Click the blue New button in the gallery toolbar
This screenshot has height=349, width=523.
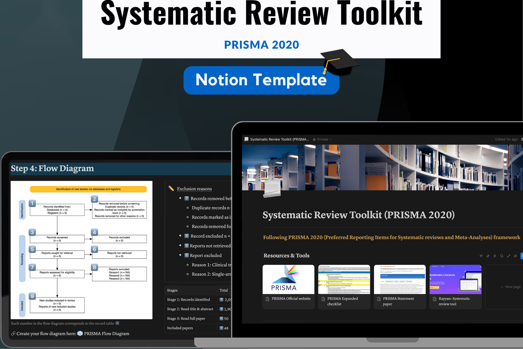point(521,256)
